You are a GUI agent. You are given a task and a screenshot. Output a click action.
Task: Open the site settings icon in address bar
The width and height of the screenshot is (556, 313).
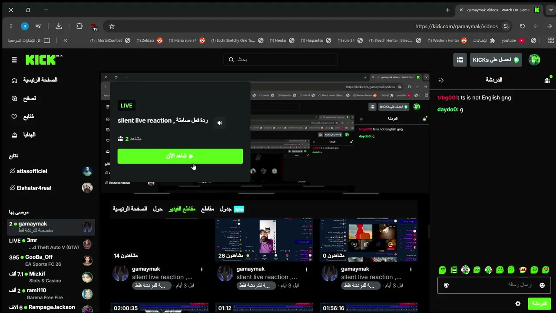coord(506,26)
